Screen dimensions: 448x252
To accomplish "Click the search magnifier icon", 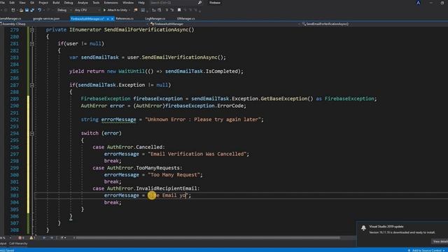I will [199, 3].
